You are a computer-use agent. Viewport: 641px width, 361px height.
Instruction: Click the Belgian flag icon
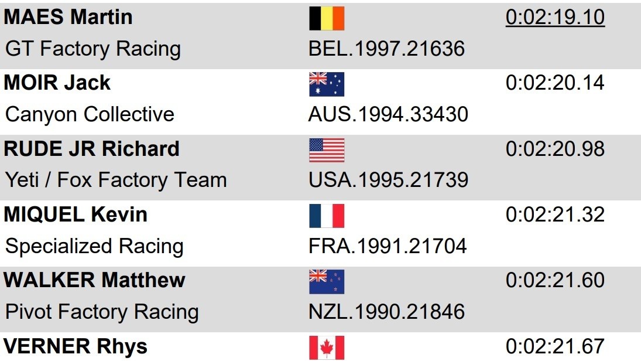pyautogui.click(x=327, y=18)
